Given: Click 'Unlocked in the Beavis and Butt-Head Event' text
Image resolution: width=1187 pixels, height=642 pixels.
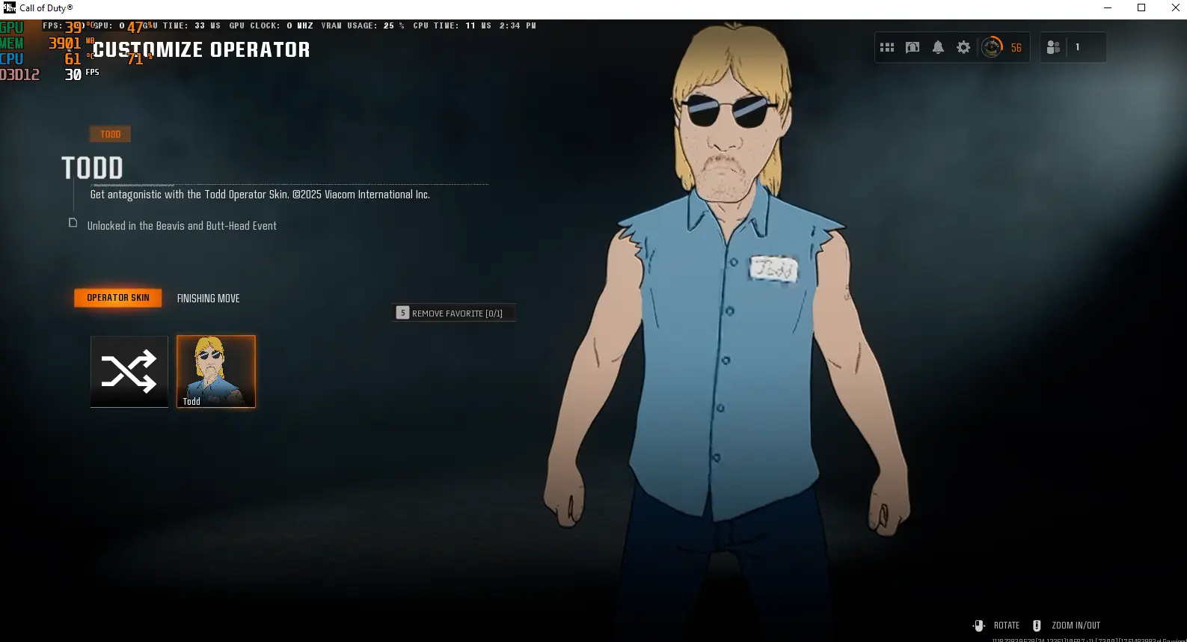Looking at the screenshot, I should coord(182,226).
